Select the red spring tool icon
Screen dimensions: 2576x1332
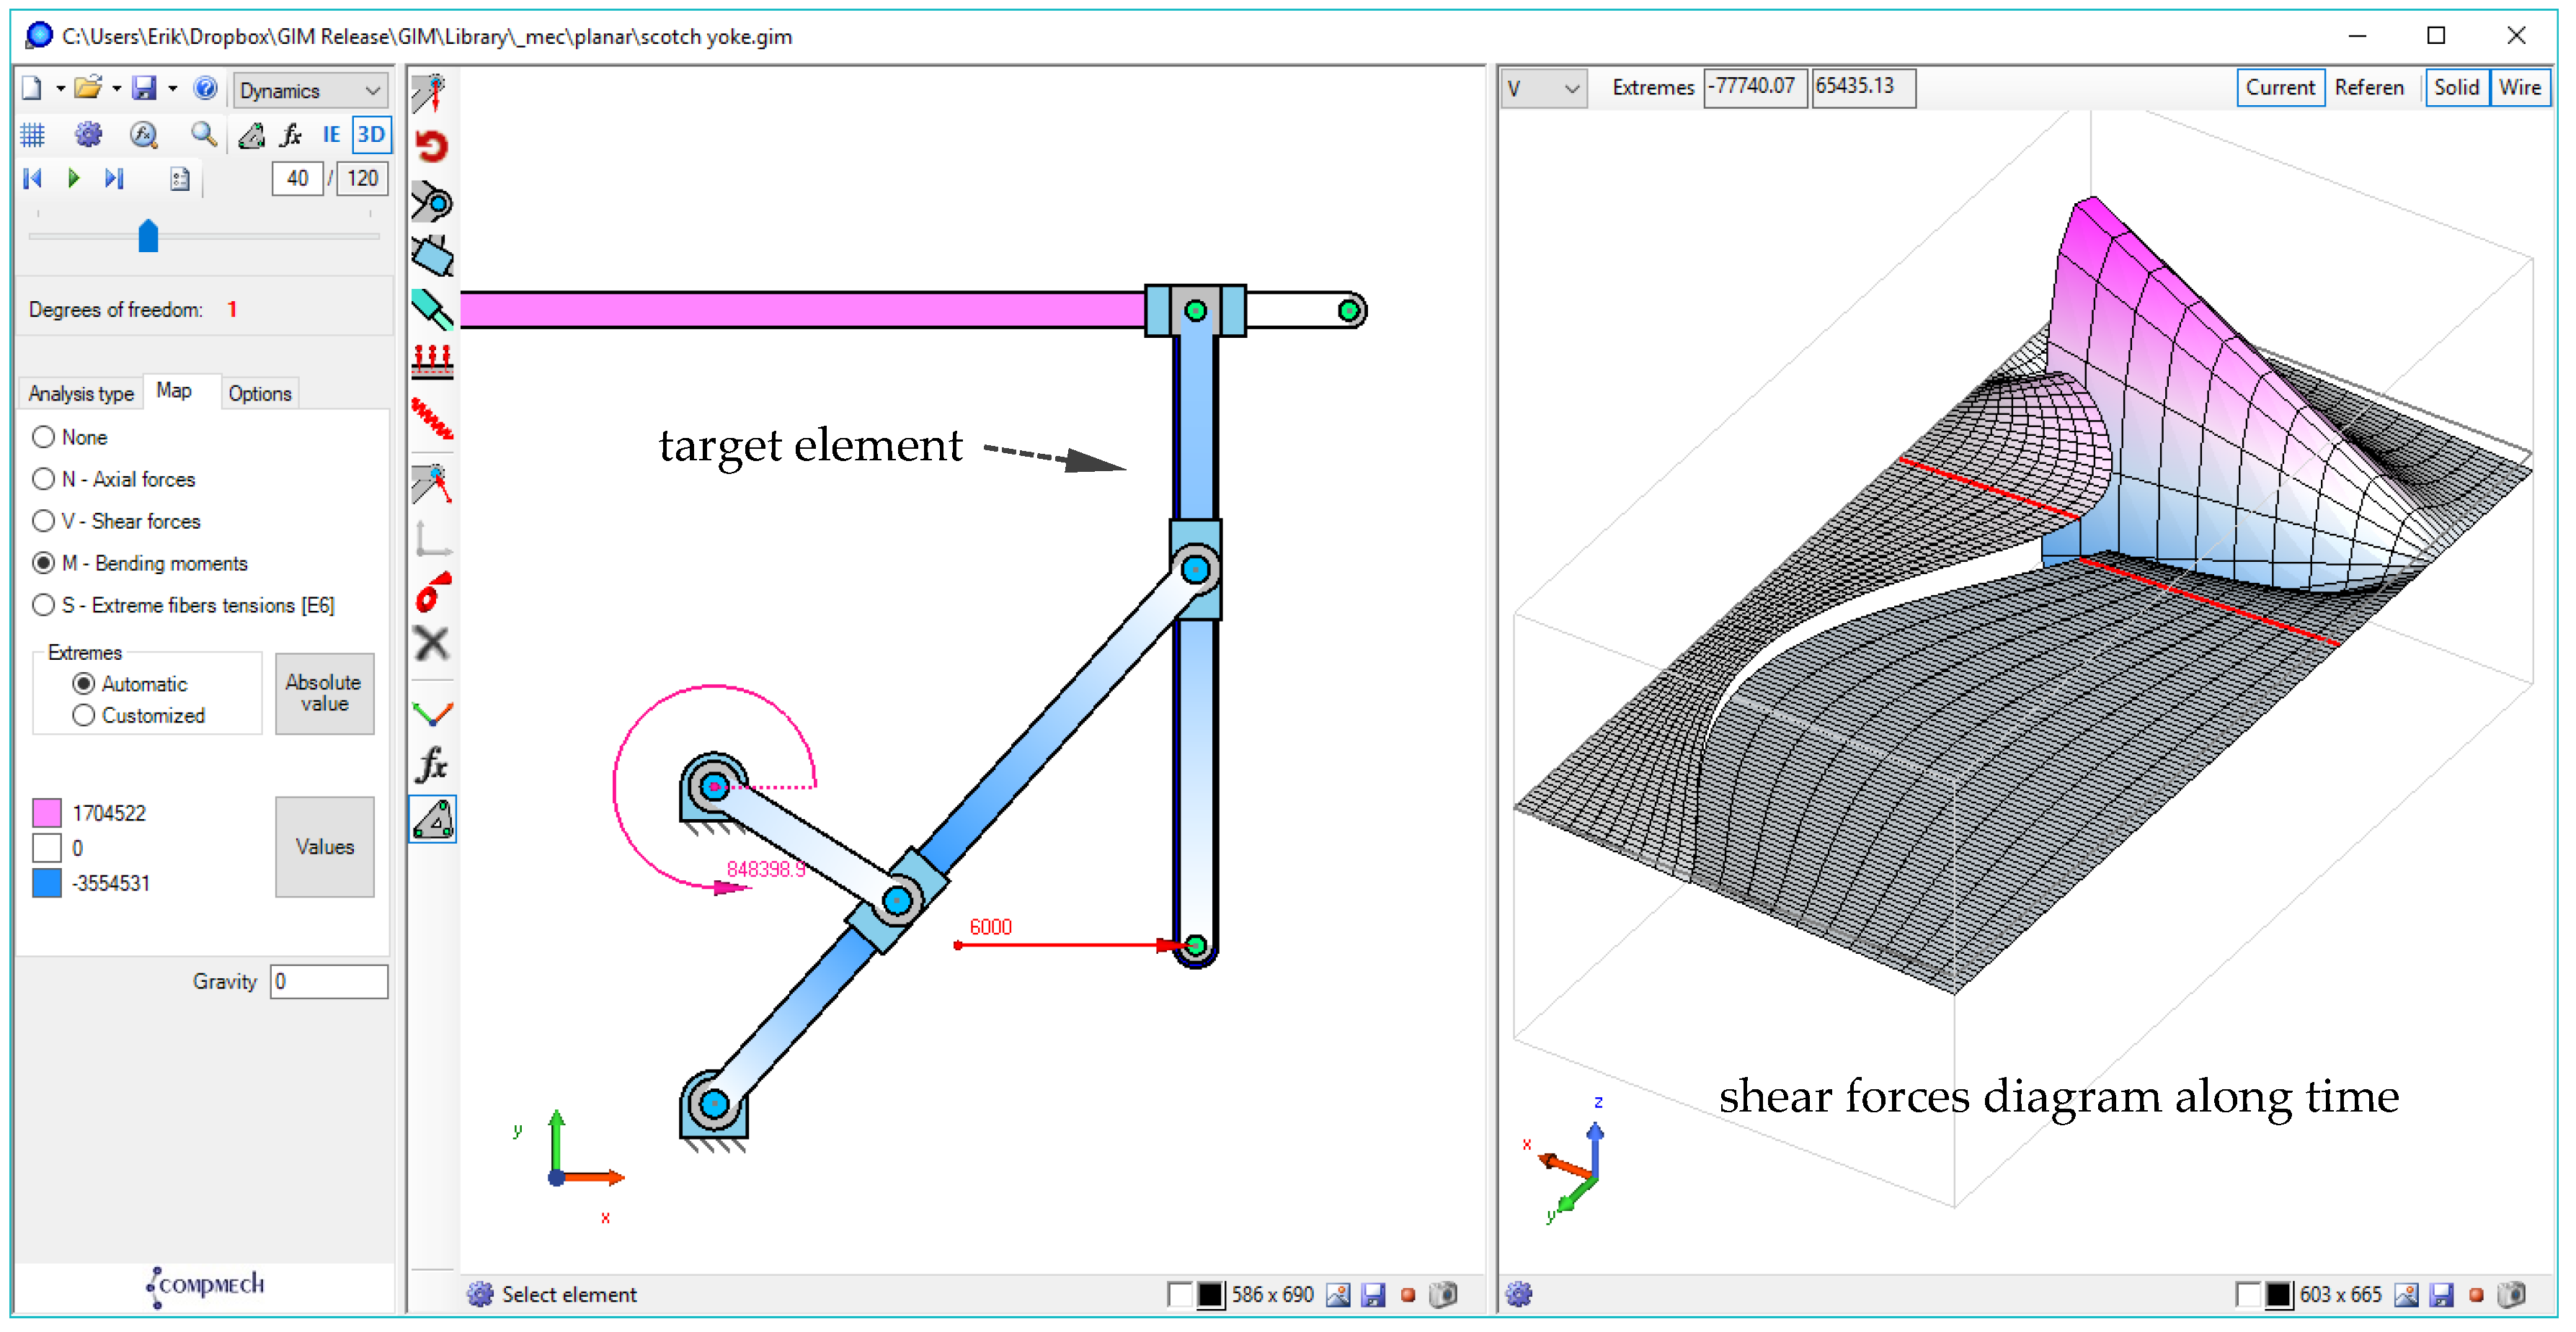[432, 419]
